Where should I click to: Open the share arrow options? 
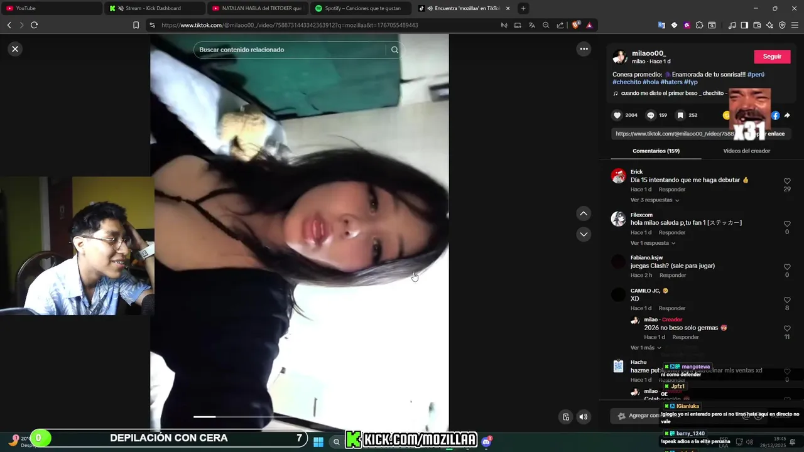[x=787, y=116]
